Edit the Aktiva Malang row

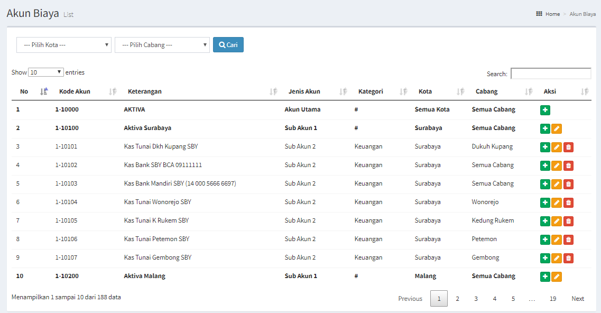coord(557,277)
